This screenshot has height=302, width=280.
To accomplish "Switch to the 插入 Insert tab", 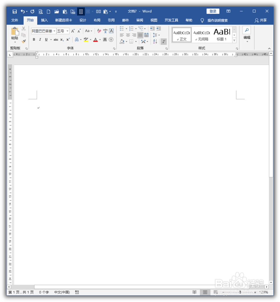I will point(44,20).
